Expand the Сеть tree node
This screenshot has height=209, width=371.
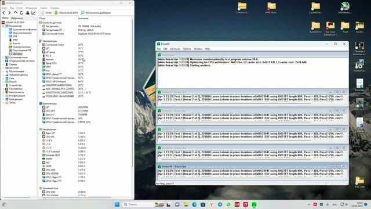pyautogui.click(x=3, y=78)
